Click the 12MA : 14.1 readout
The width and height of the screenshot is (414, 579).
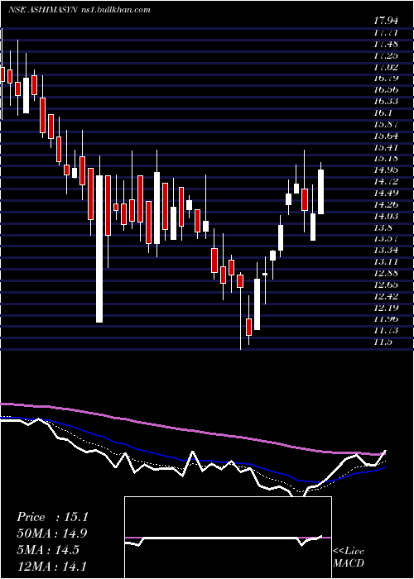(x=53, y=566)
